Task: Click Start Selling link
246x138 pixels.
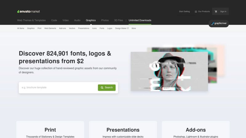Action: click(184, 12)
